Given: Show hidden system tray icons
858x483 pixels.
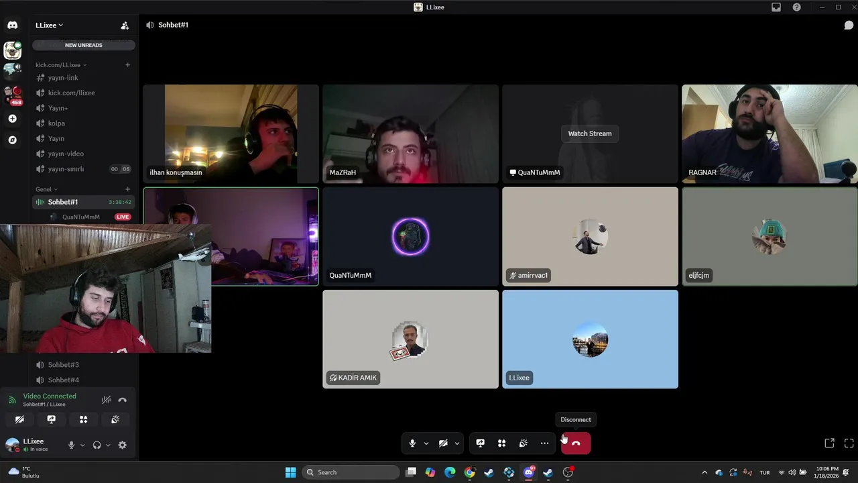Looking at the screenshot, I should coord(704,472).
